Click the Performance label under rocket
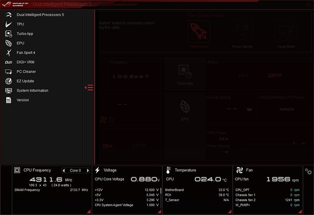 tap(199, 47)
